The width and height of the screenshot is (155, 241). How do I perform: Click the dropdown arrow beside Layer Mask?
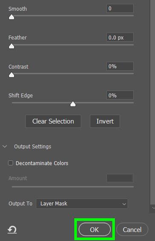click(x=124, y=204)
